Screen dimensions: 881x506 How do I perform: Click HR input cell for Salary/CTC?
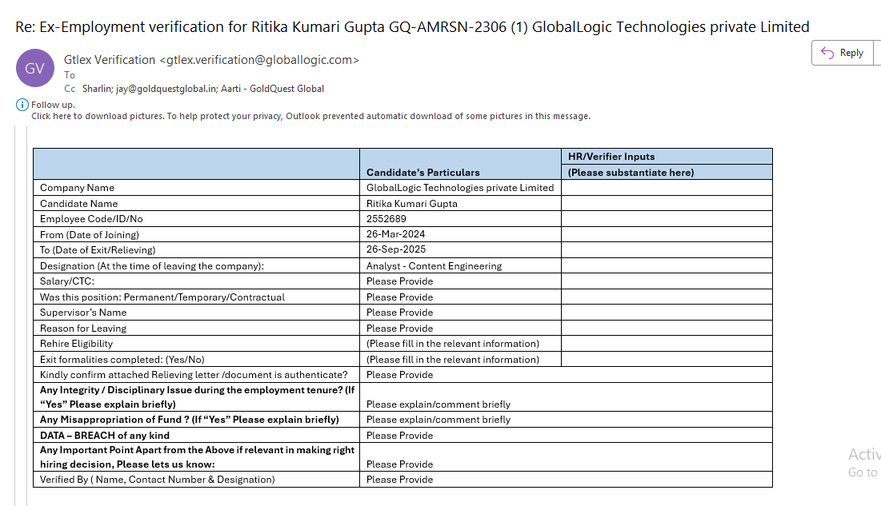click(x=667, y=281)
